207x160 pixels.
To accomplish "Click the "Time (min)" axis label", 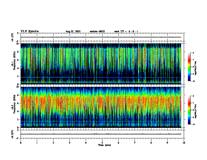I will (105, 145).
